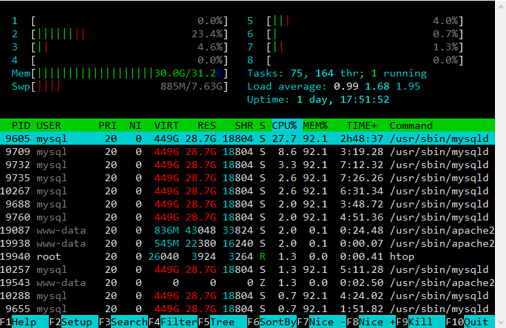Sort by the MEM% column header

pos(315,125)
